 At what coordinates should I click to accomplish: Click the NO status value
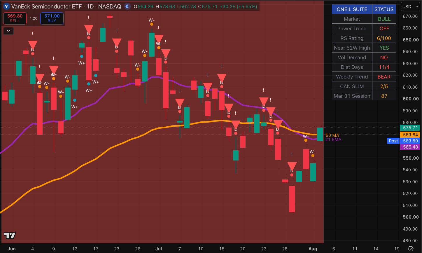tap(384, 57)
